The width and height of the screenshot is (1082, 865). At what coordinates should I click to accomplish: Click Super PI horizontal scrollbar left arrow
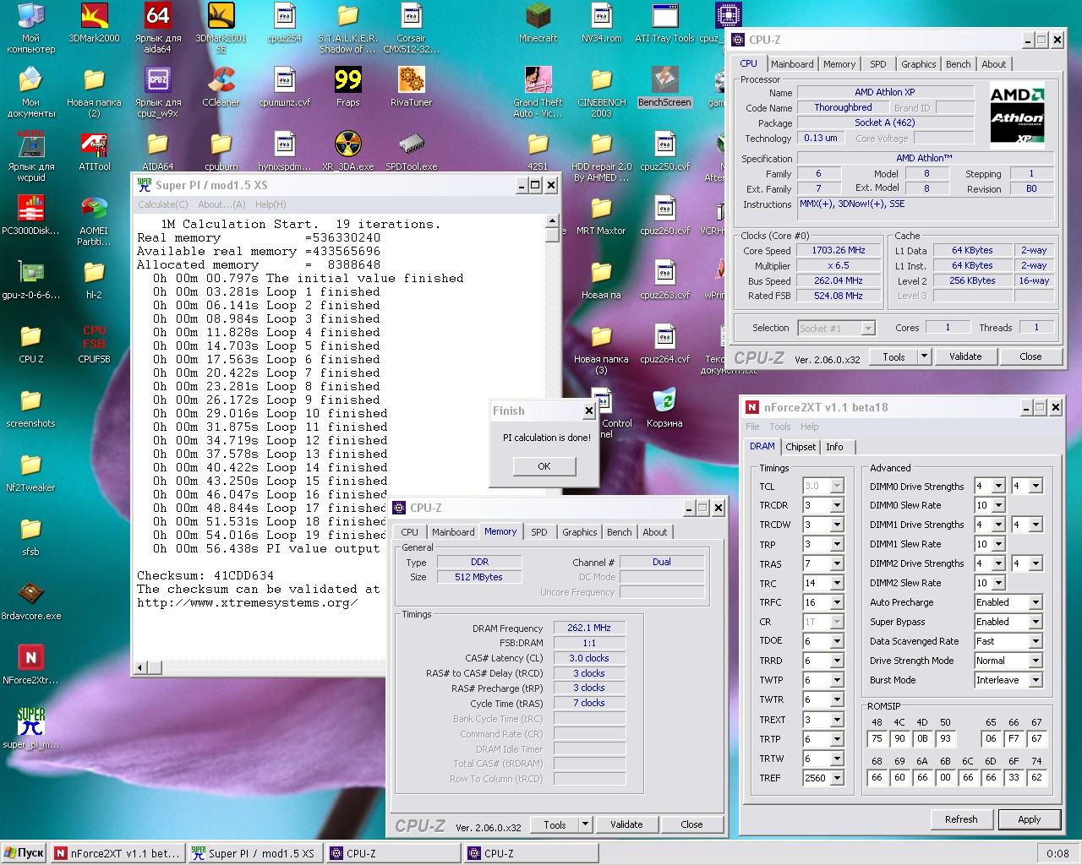(x=140, y=667)
